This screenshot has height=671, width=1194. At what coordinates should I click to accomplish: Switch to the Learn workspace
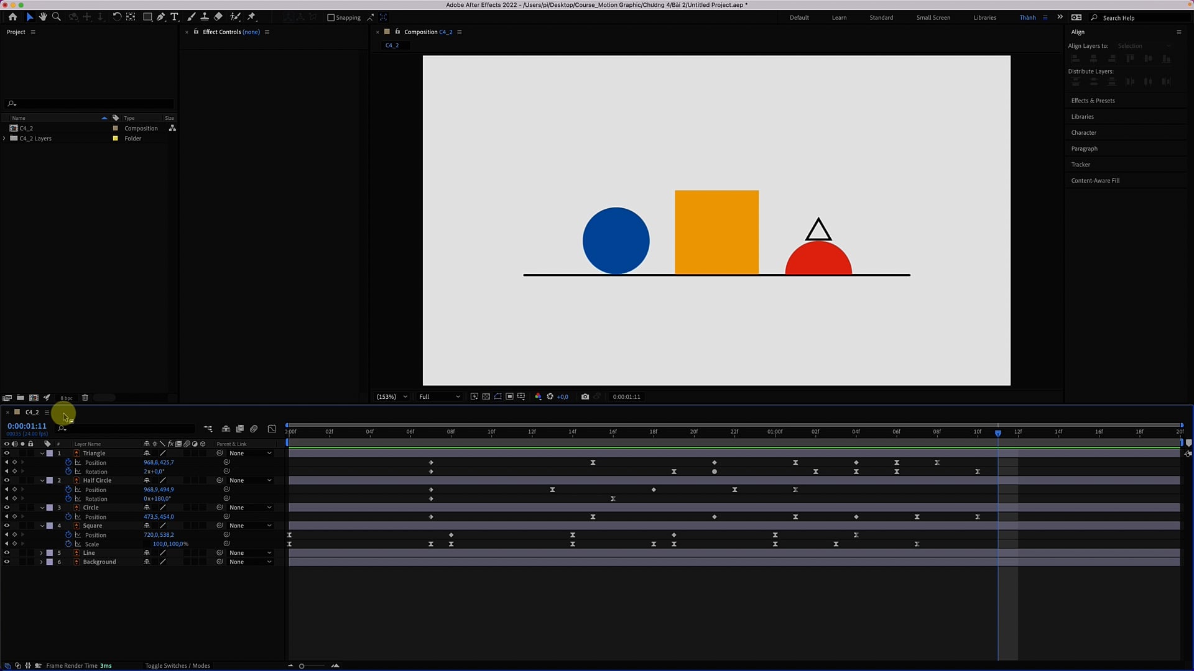pos(839,17)
